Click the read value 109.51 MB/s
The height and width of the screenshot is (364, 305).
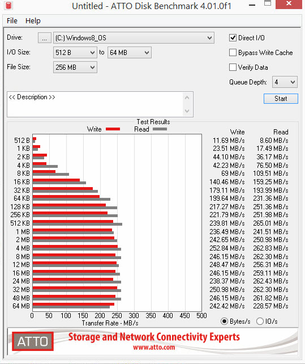pyautogui.click(x=270, y=173)
